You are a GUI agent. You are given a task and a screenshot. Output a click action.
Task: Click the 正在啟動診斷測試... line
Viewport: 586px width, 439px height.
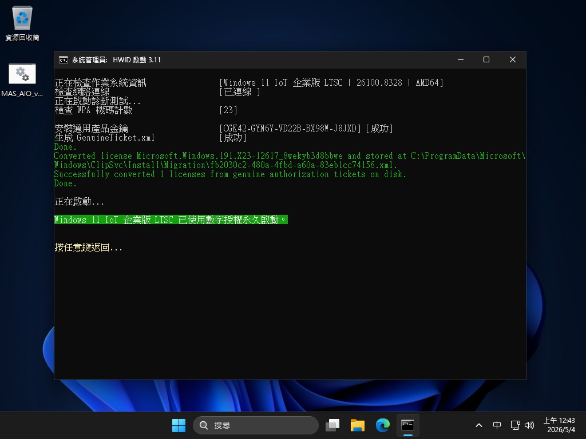(x=97, y=101)
